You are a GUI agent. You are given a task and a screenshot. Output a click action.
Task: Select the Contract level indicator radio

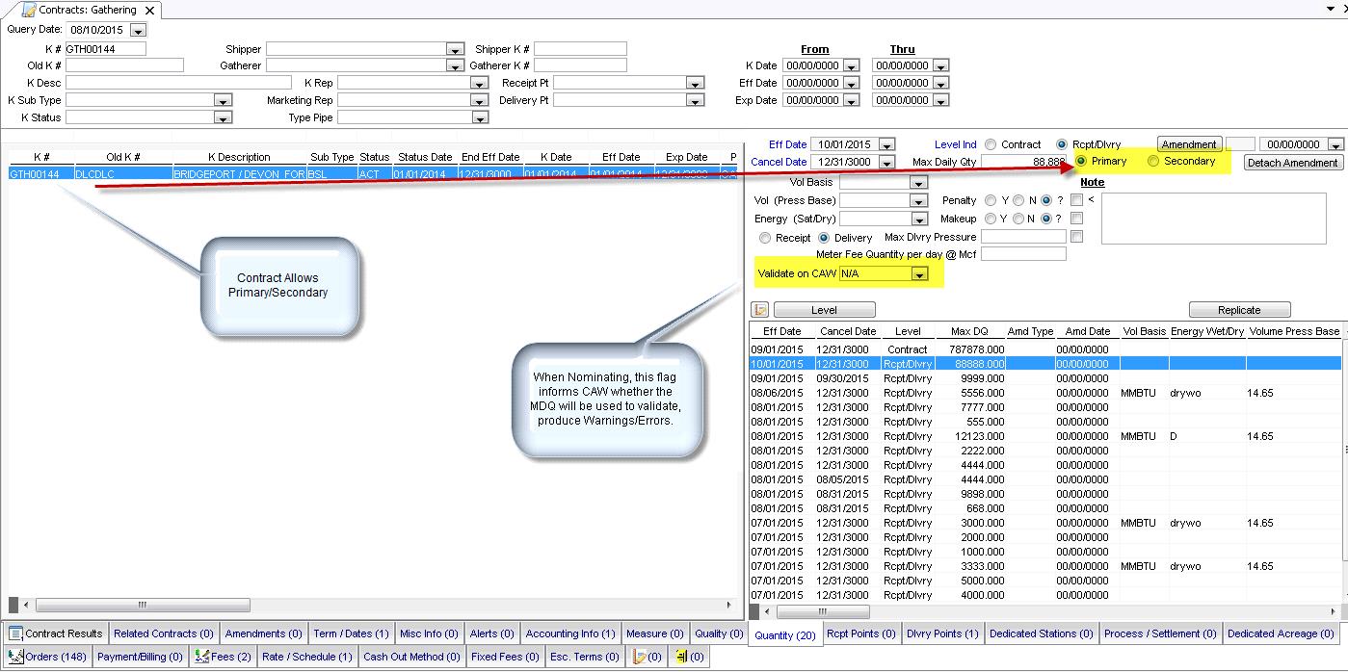click(x=991, y=145)
